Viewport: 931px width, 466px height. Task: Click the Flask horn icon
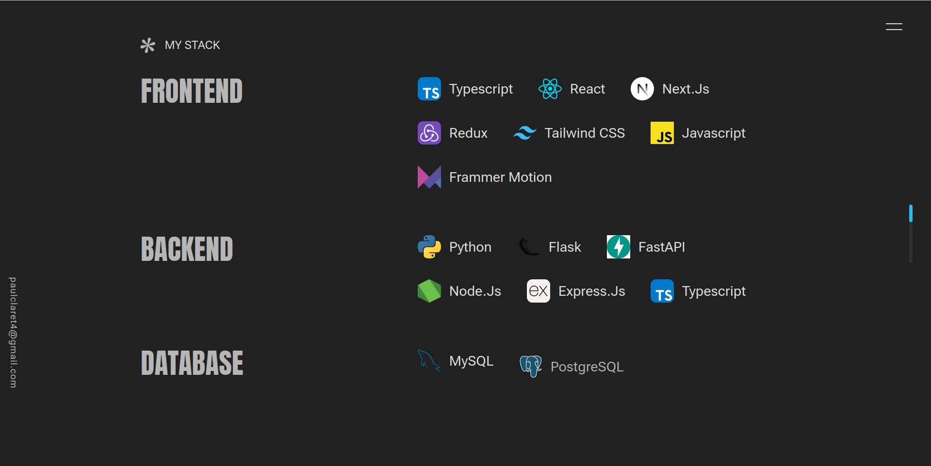coord(529,247)
